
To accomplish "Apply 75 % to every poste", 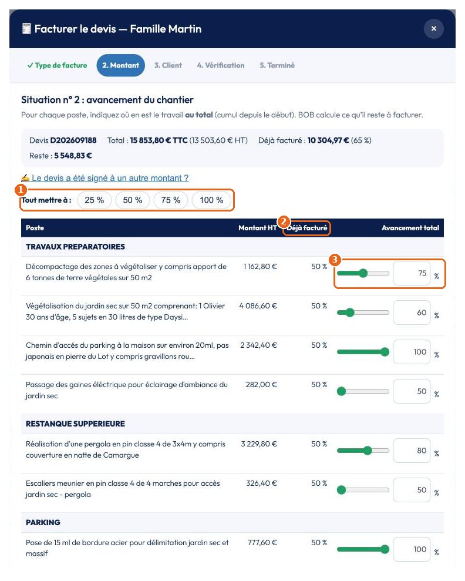I will [171, 200].
